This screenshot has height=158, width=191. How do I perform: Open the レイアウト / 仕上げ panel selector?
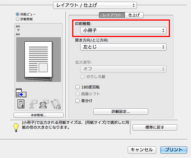click(95, 5)
